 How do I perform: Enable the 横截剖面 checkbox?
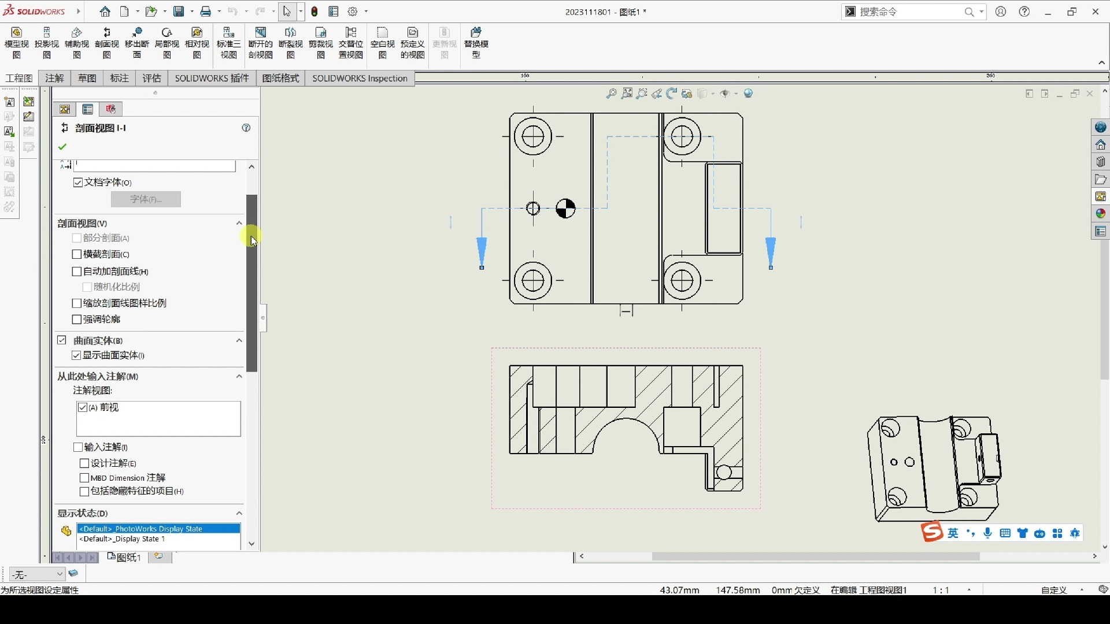pos(77,254)
